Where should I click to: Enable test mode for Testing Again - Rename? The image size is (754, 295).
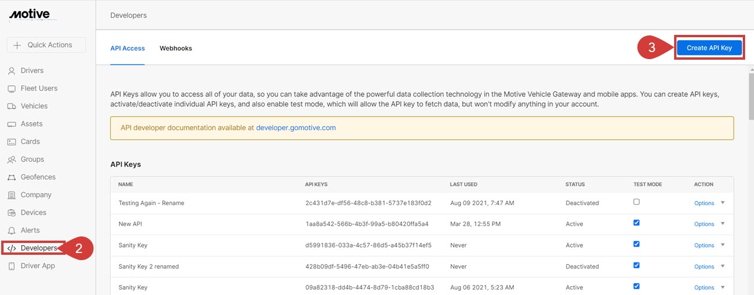(636, 202)
